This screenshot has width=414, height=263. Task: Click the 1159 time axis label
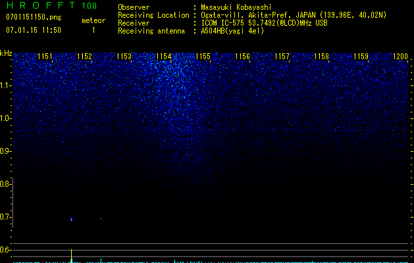tap(361, 56)
